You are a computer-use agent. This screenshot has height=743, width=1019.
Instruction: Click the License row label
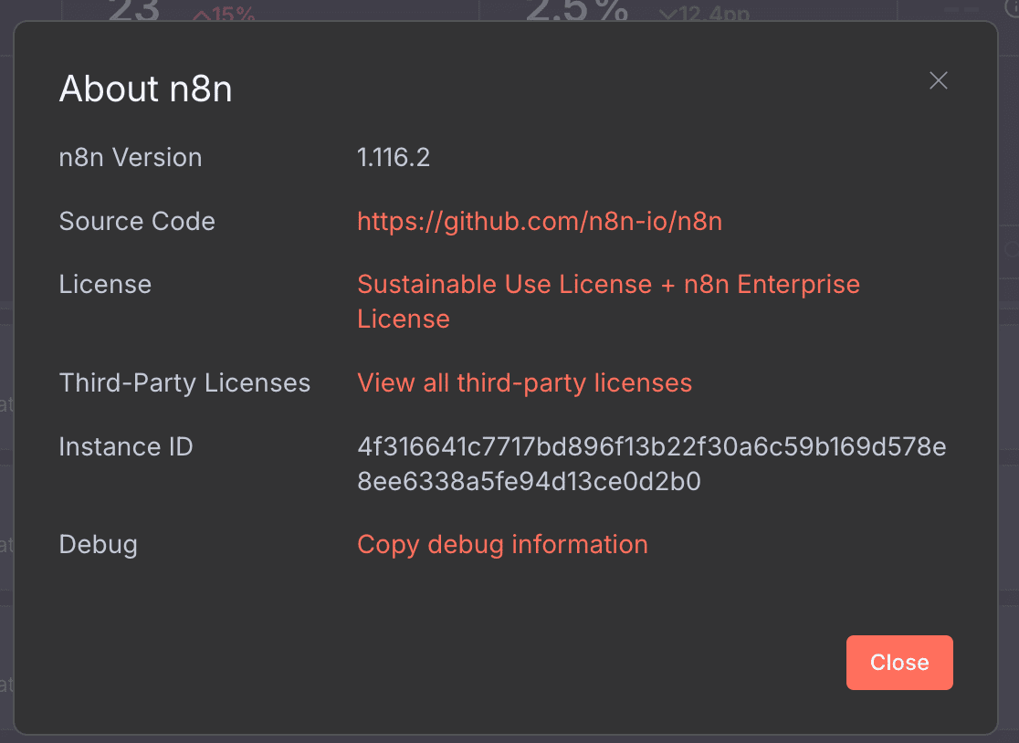105,285
